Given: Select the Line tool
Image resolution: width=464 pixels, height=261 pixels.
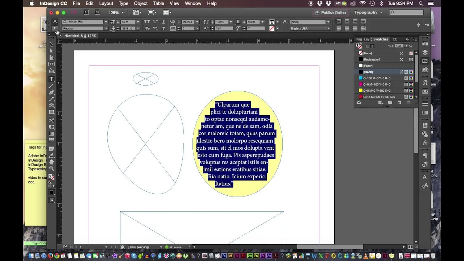Looking at the screenshot, I should coord(51,86).
